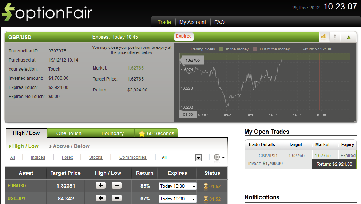
Task: Click the Trade Details column header
Action: [262, 145]
